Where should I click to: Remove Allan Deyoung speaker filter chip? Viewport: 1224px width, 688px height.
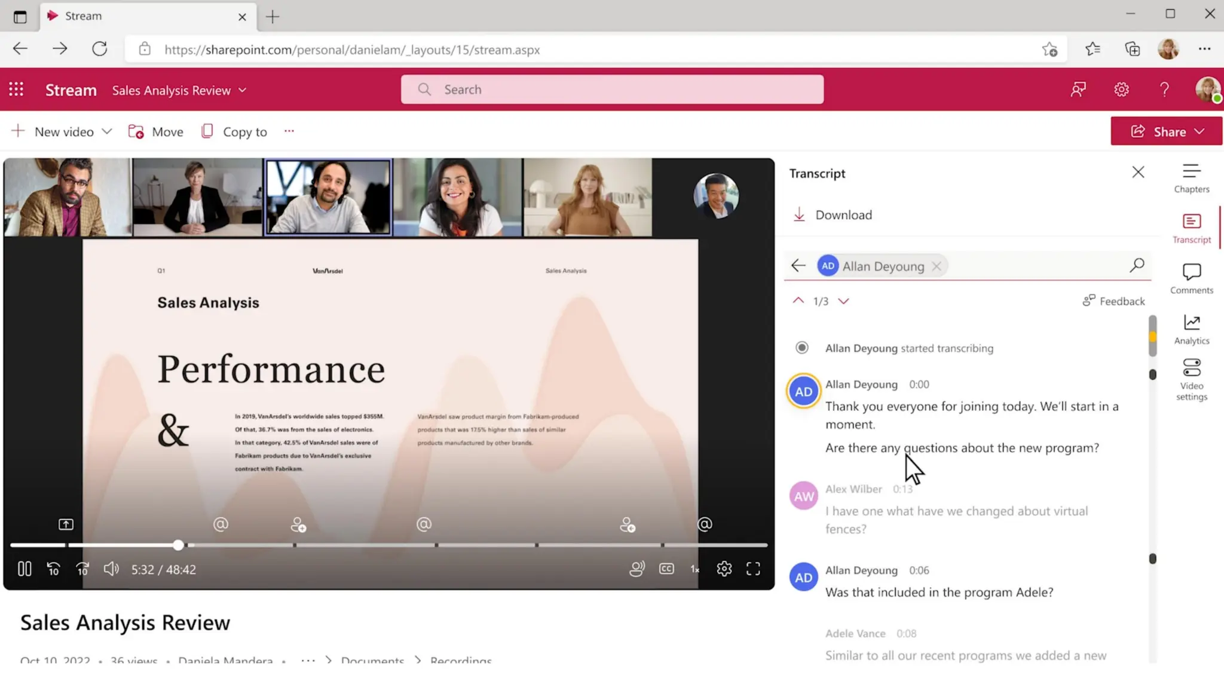937,266
